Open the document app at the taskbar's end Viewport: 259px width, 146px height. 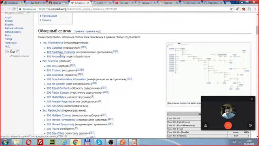tap(134, 142)
